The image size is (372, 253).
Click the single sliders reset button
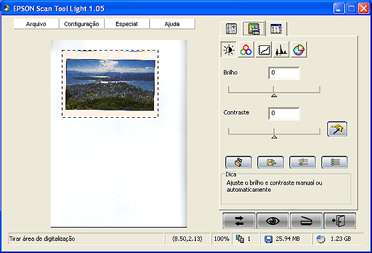click(302, 162)
